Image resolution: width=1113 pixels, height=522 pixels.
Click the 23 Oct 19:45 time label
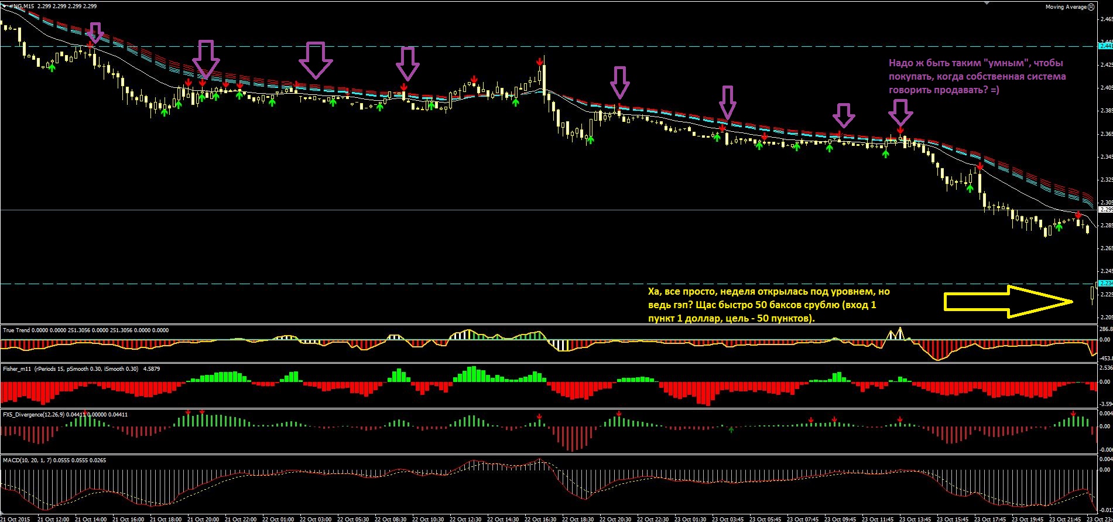click(x=1028, y=519)
